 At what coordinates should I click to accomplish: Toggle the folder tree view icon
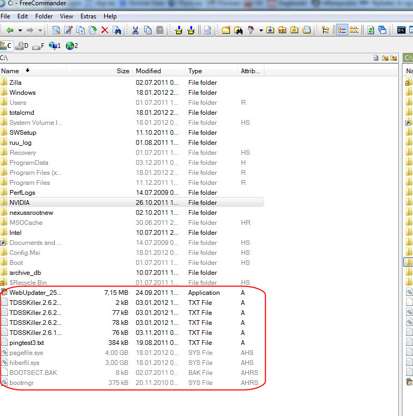tap(325, 30)
